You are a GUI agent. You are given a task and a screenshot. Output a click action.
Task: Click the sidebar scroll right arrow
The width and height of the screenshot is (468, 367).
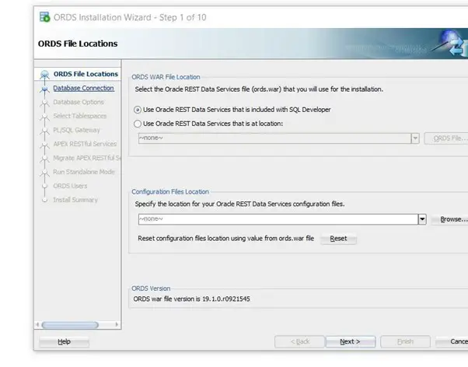(x=117, y=324)
